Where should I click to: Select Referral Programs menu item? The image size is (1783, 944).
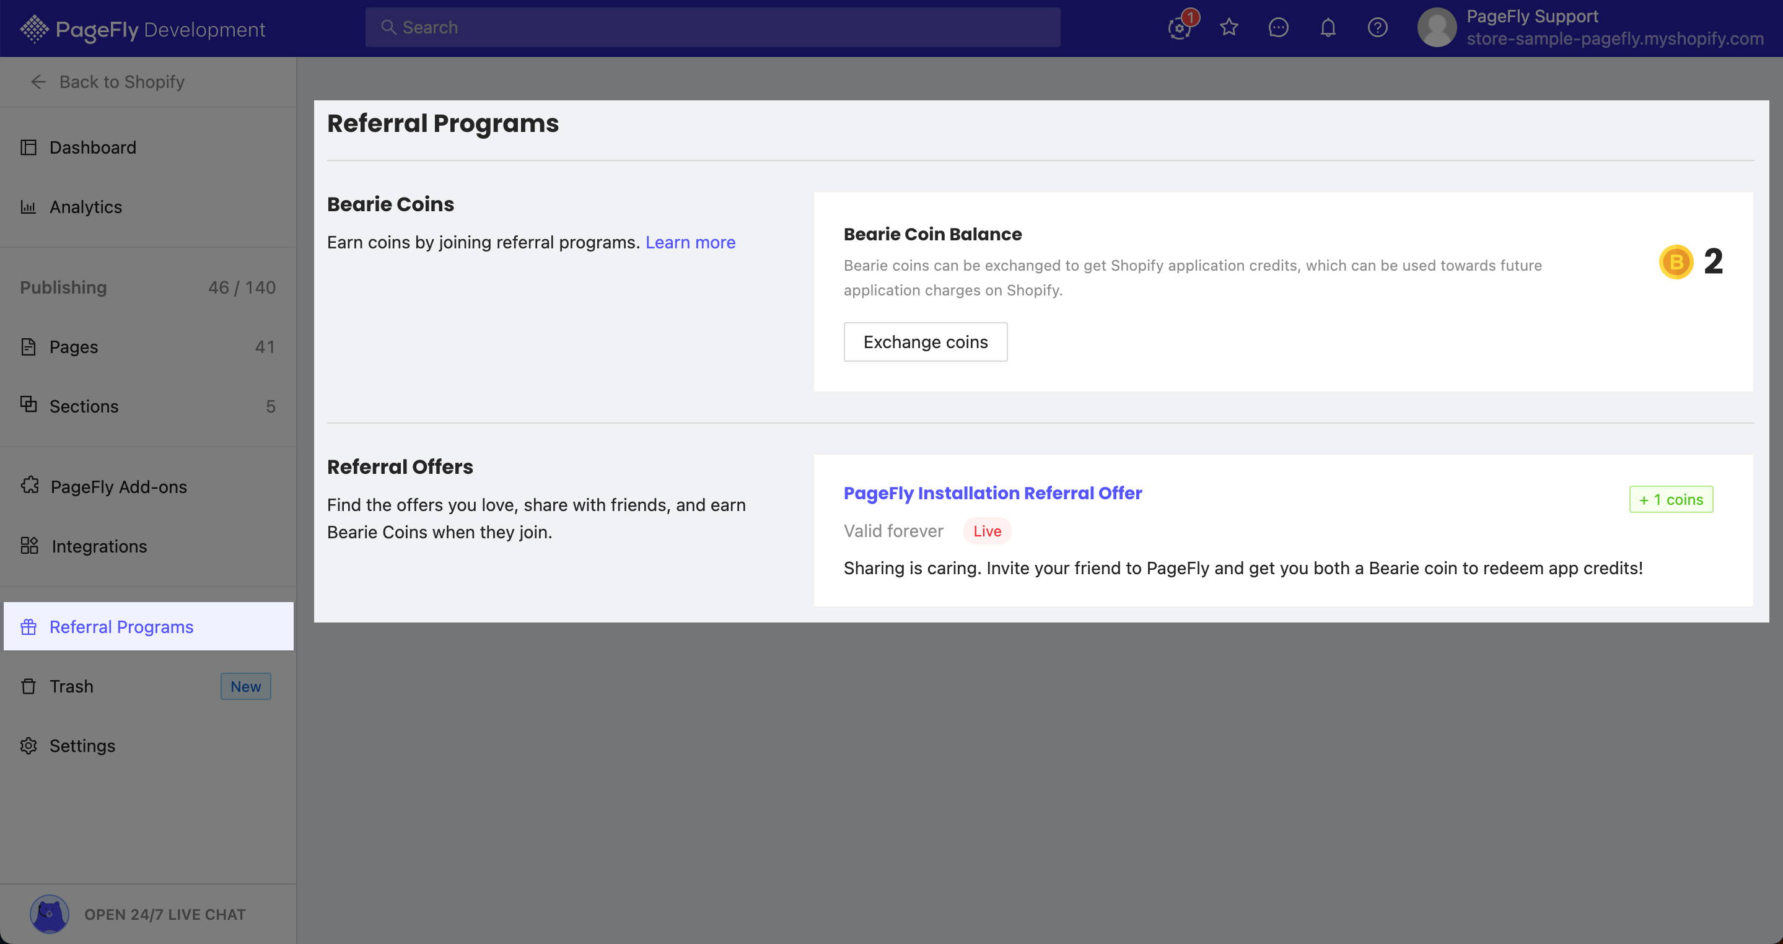coord(148,626)
